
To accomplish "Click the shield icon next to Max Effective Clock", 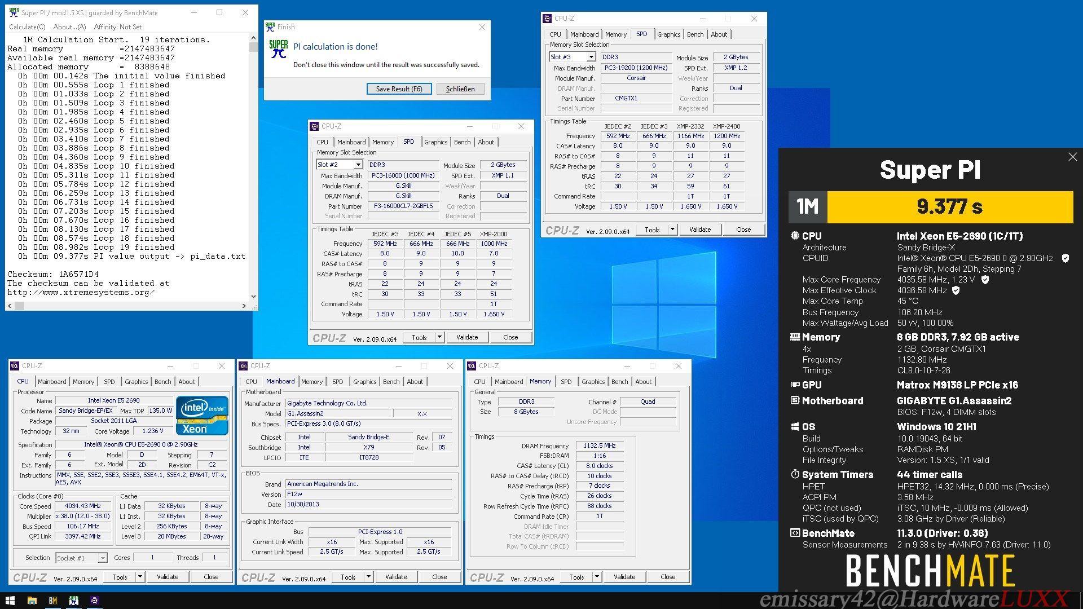I will 956,290.
